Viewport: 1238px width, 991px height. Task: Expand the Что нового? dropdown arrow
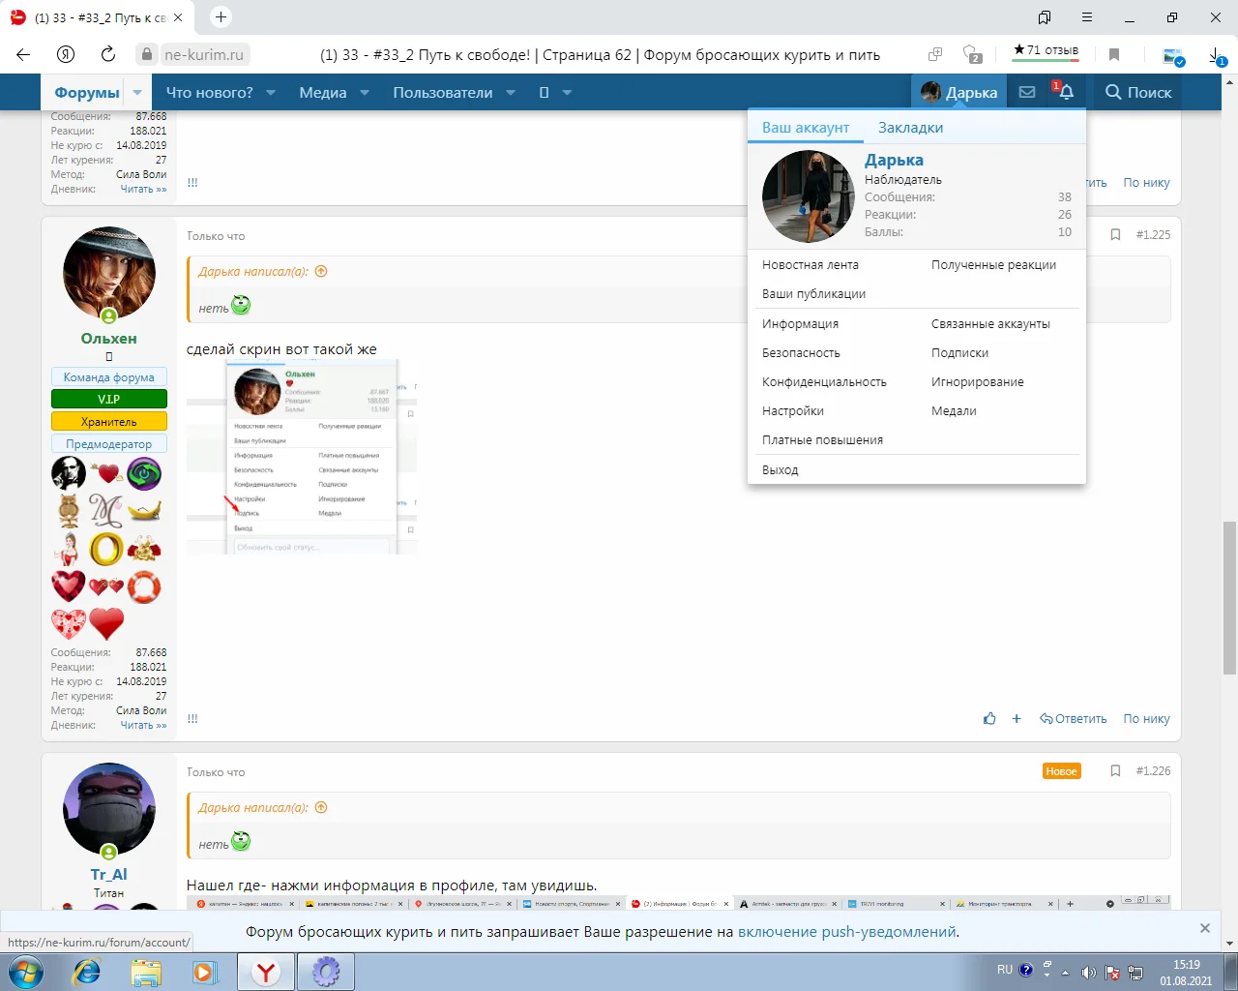tap(271, 93)
